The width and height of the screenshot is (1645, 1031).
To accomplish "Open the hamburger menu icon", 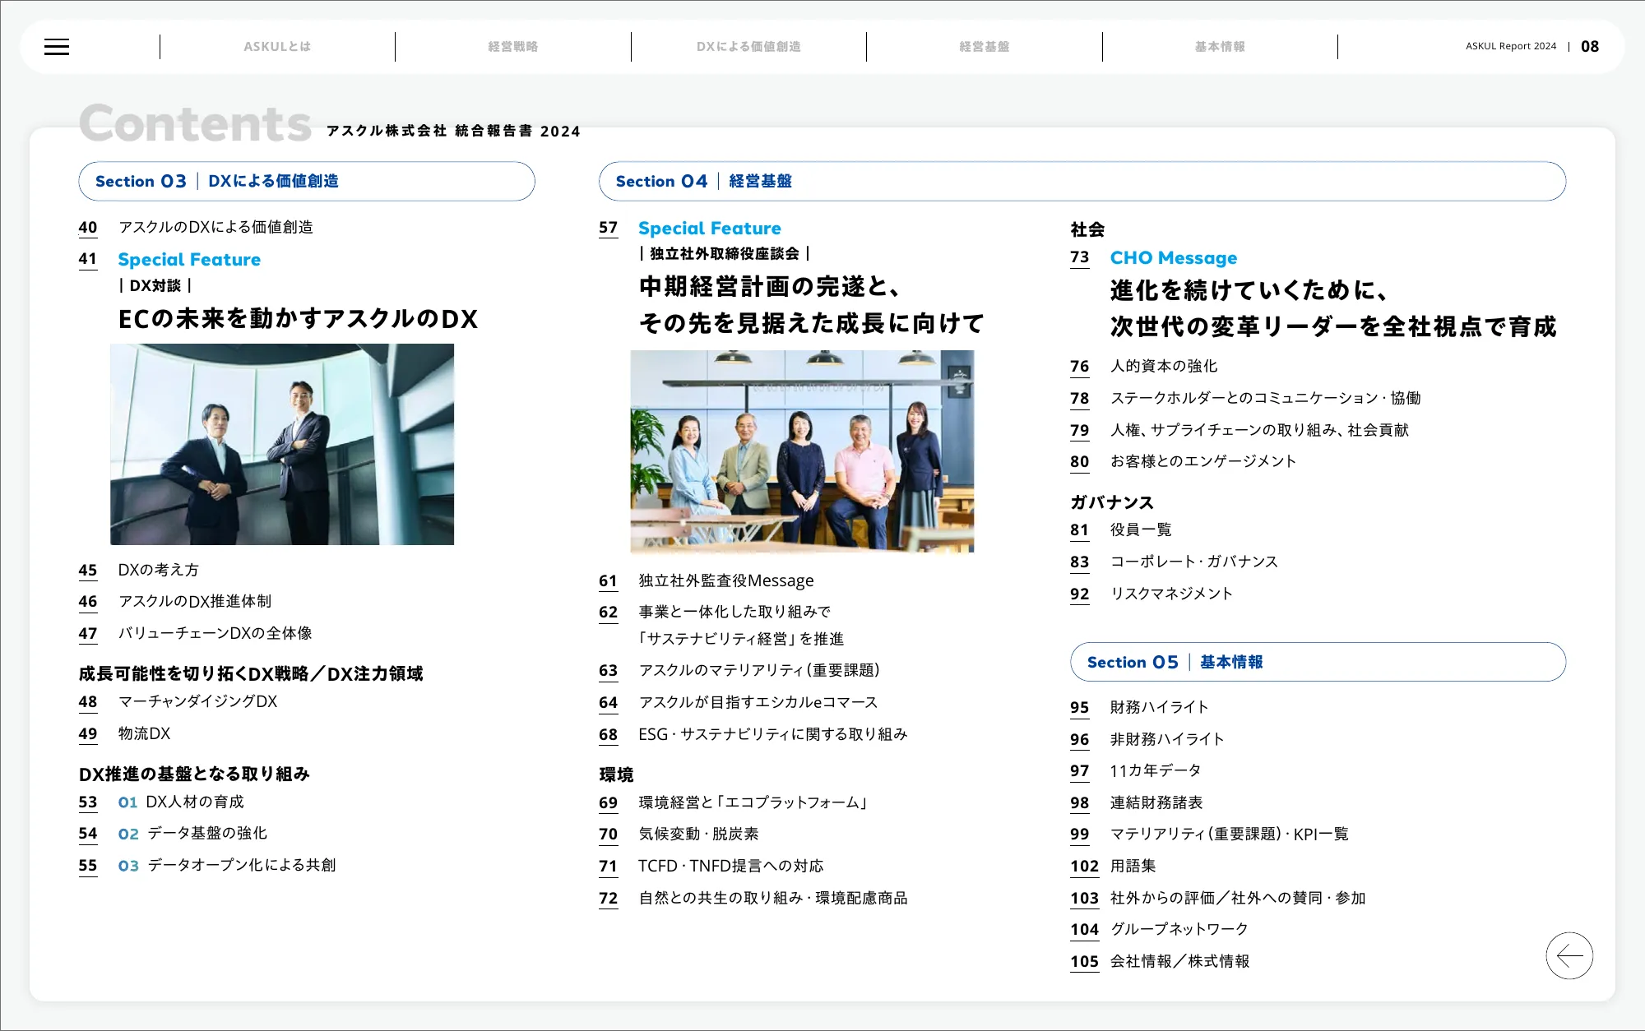I will tap(57, 47).
